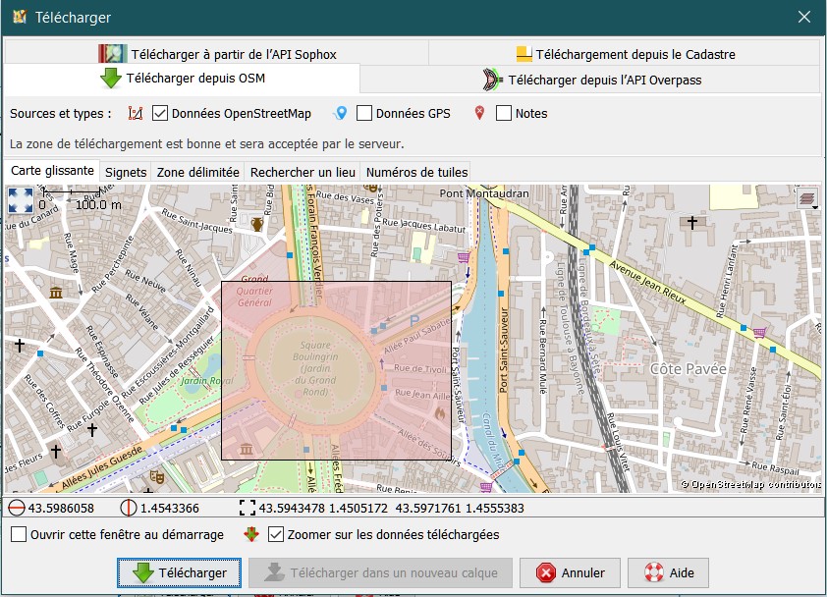Click the Pont Montaudran label on map

(x=484, y=193)
